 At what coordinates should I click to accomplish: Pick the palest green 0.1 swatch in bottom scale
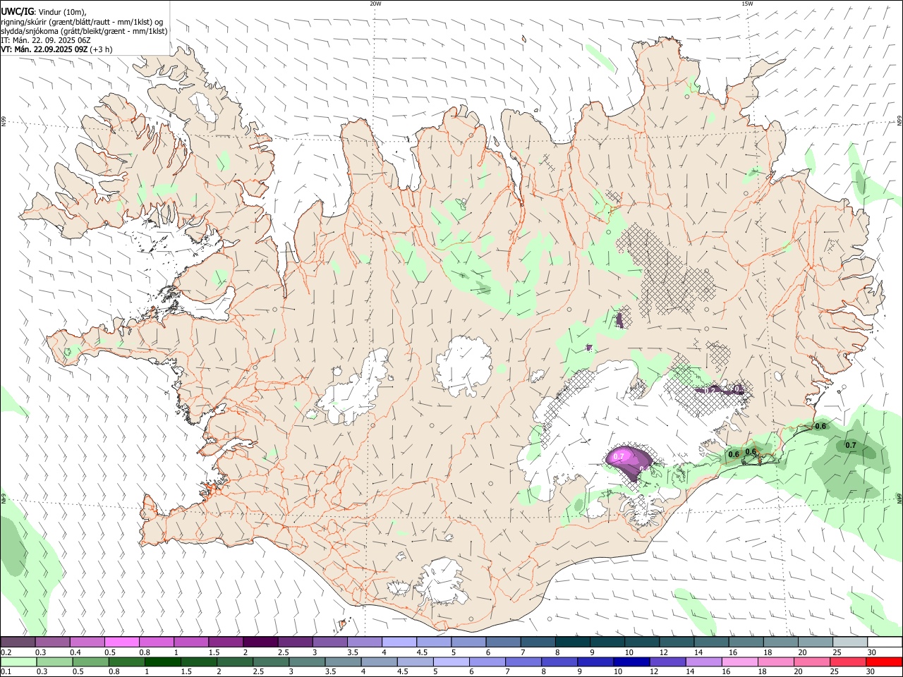pyautogui.click(x=18, y=661)
